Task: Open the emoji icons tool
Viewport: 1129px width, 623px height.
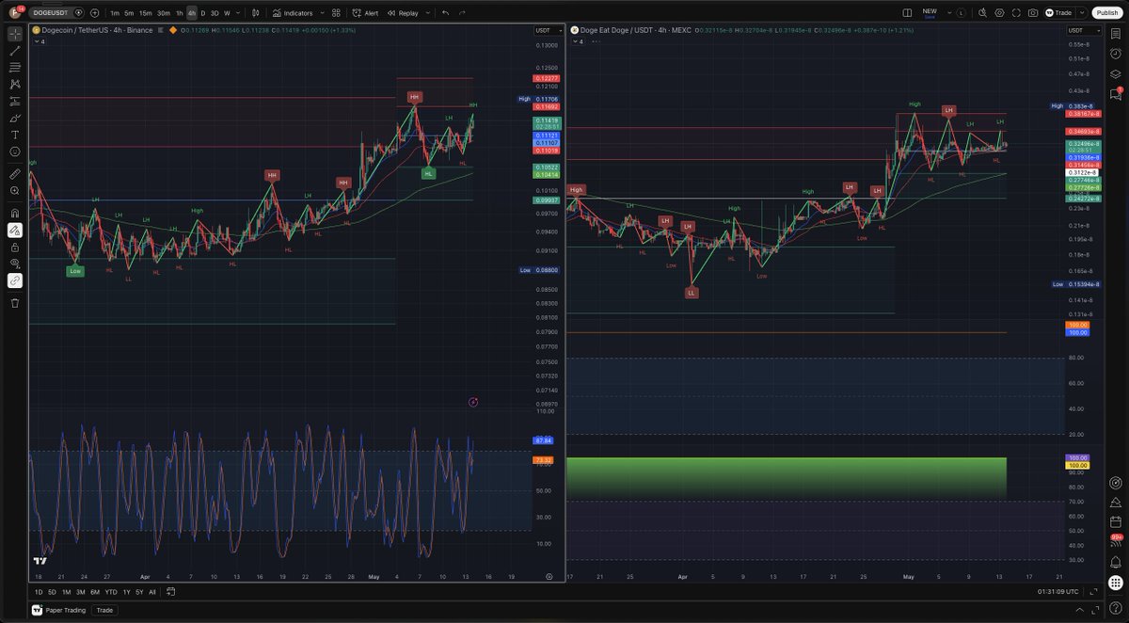Action: pyautogui.click(x=15, y=152)
